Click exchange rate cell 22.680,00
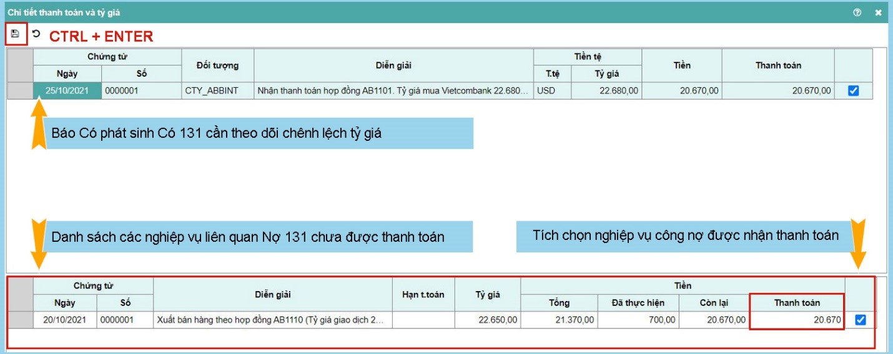The width and height of the screenshot is (893, 354). (x=606, y=91)
